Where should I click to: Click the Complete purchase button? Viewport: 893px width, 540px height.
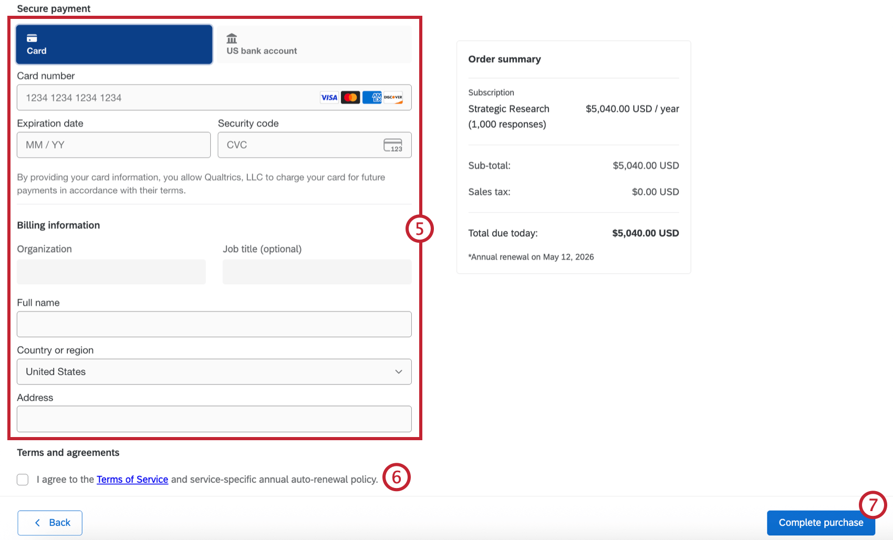click(x=821, y=523)
